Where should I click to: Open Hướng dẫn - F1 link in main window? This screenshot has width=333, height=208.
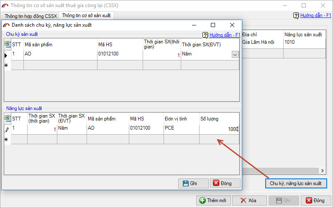[315, 15]
